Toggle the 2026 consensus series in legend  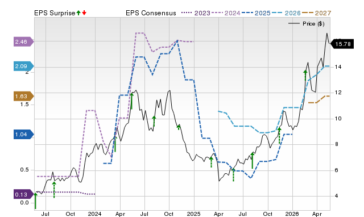coord(286,13)
